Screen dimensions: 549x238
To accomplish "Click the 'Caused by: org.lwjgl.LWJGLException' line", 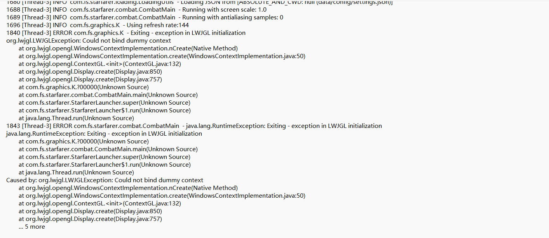I will click(x=105, y=180).
